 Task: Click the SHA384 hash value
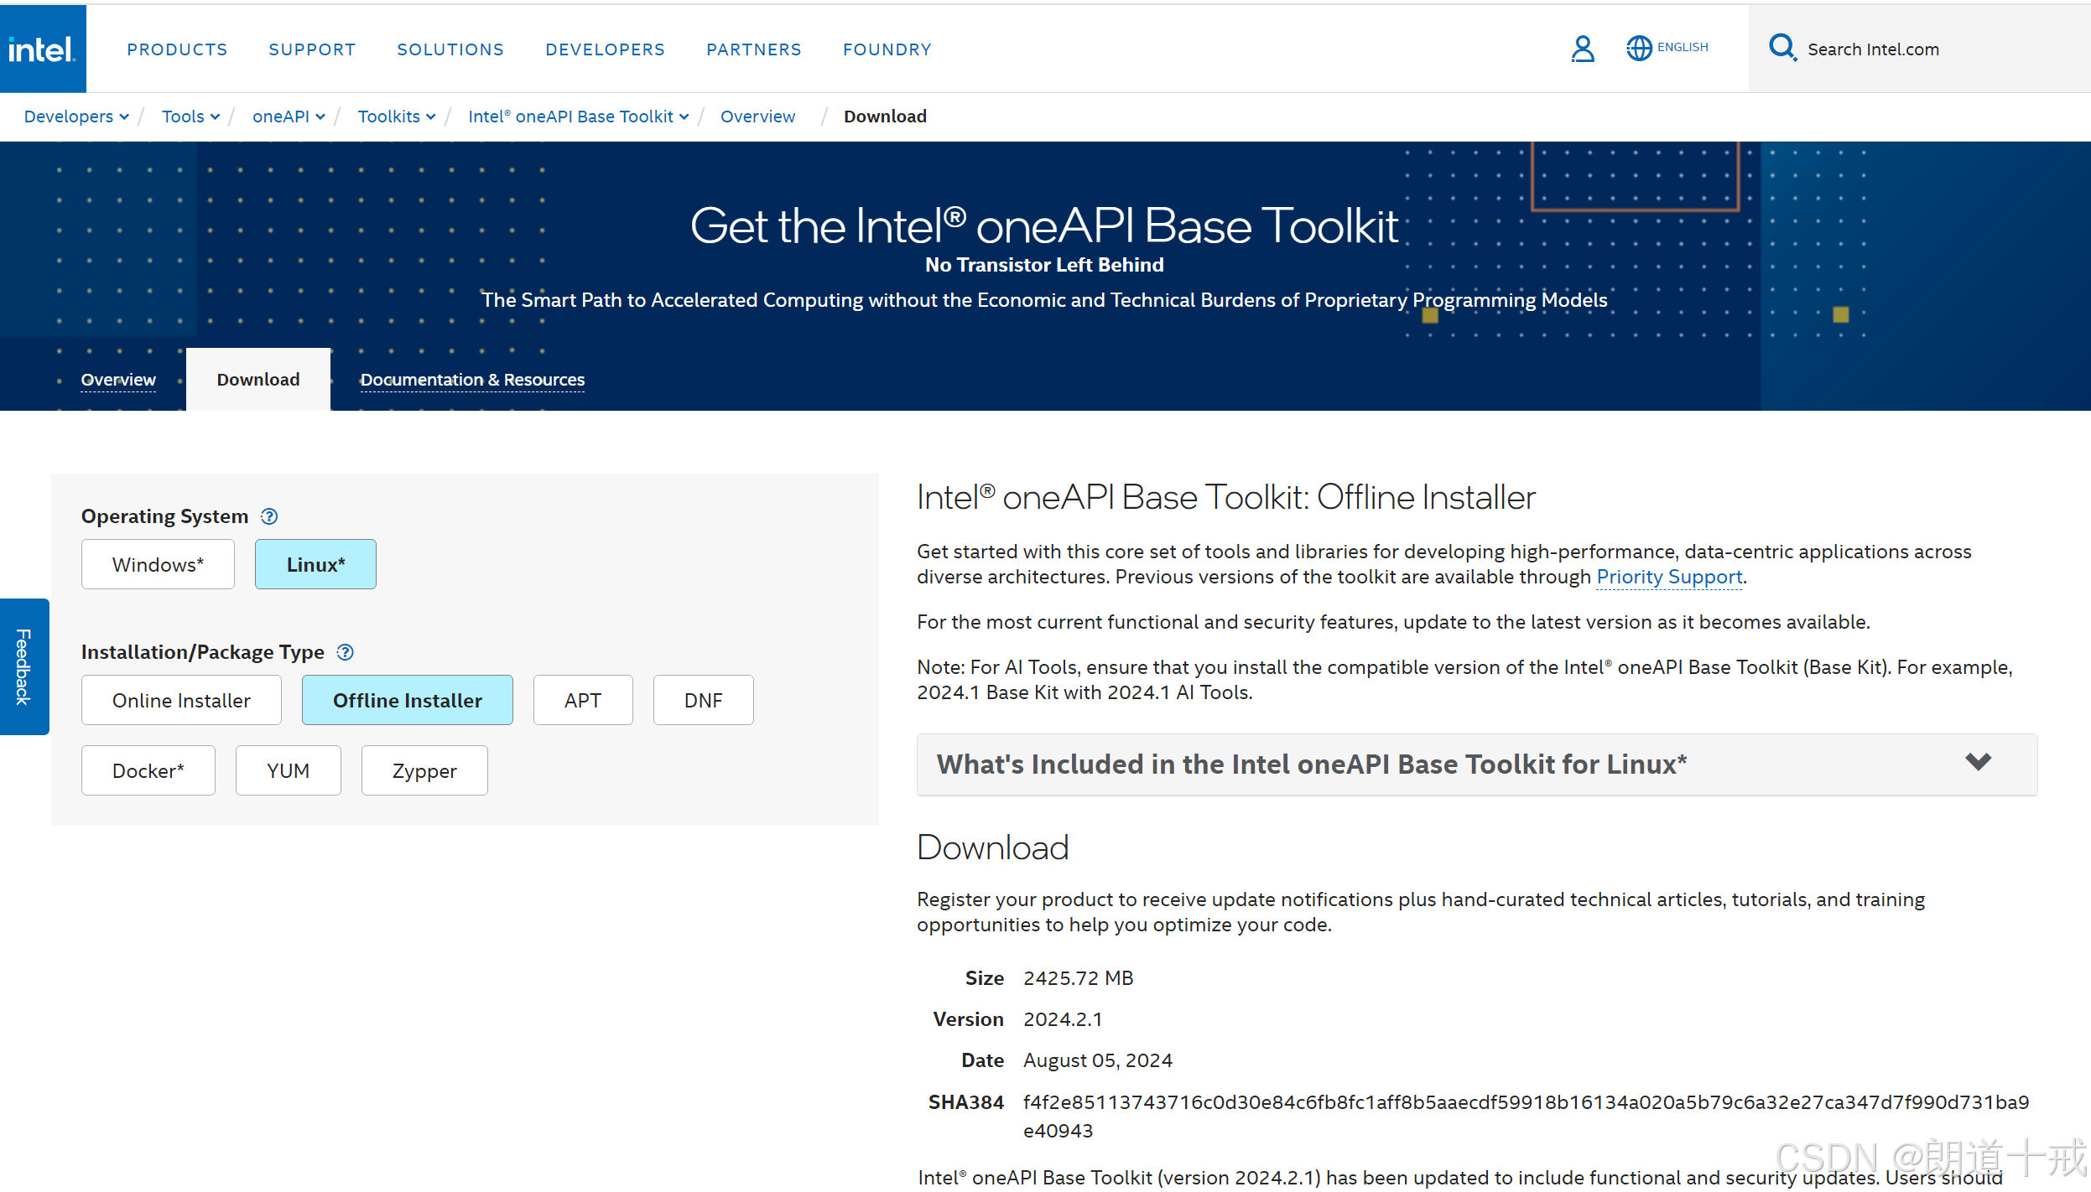1526,1116
